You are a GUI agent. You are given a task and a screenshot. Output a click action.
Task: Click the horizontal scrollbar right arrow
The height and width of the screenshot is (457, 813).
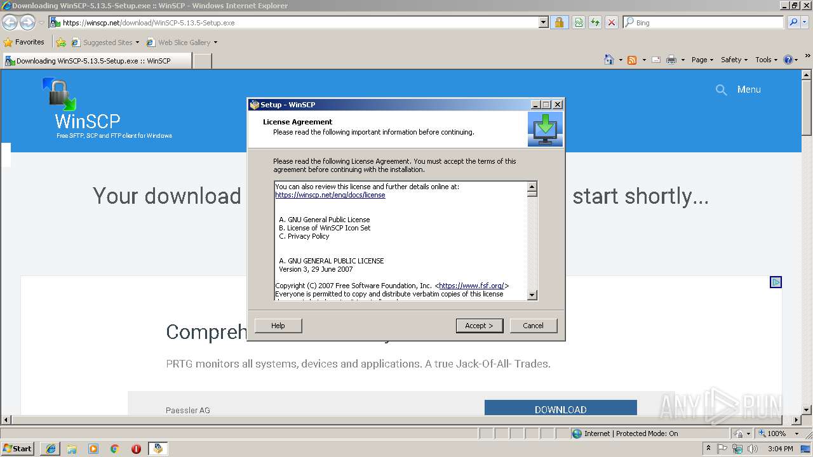(796, 420)
